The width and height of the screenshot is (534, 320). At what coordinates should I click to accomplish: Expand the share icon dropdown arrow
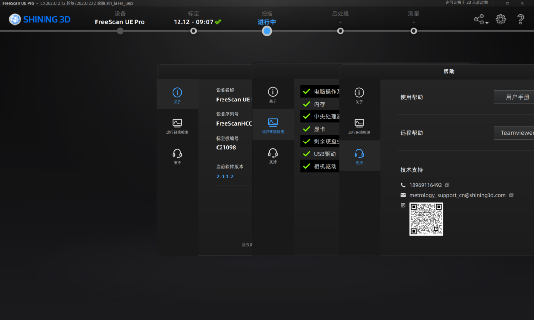coord(487,23)
